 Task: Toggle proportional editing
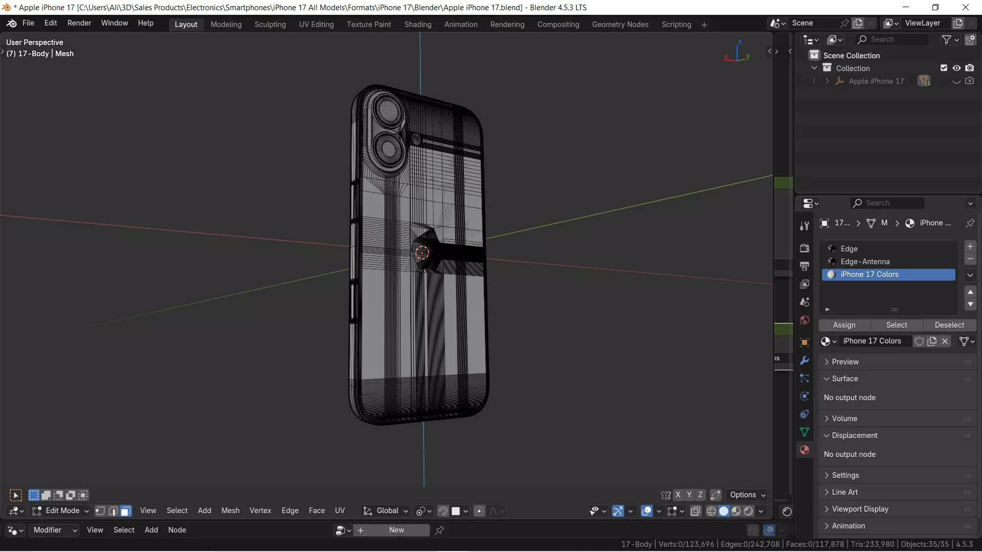pyautogui.click(x=479, y=511)
